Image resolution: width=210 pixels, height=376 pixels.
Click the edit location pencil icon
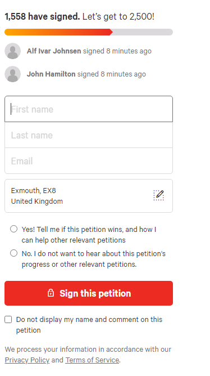pyautogui.click(x=158, y=195)
